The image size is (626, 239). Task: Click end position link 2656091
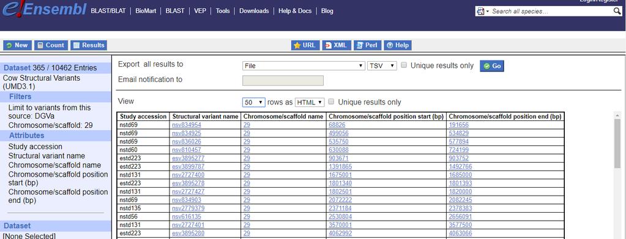(x=460, y=216)
